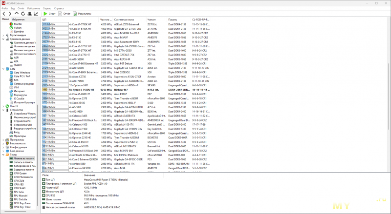Viewport: 391px width, 214px height.
Task: Click the back navigation arrow
Action: click(x=4, y=14)
